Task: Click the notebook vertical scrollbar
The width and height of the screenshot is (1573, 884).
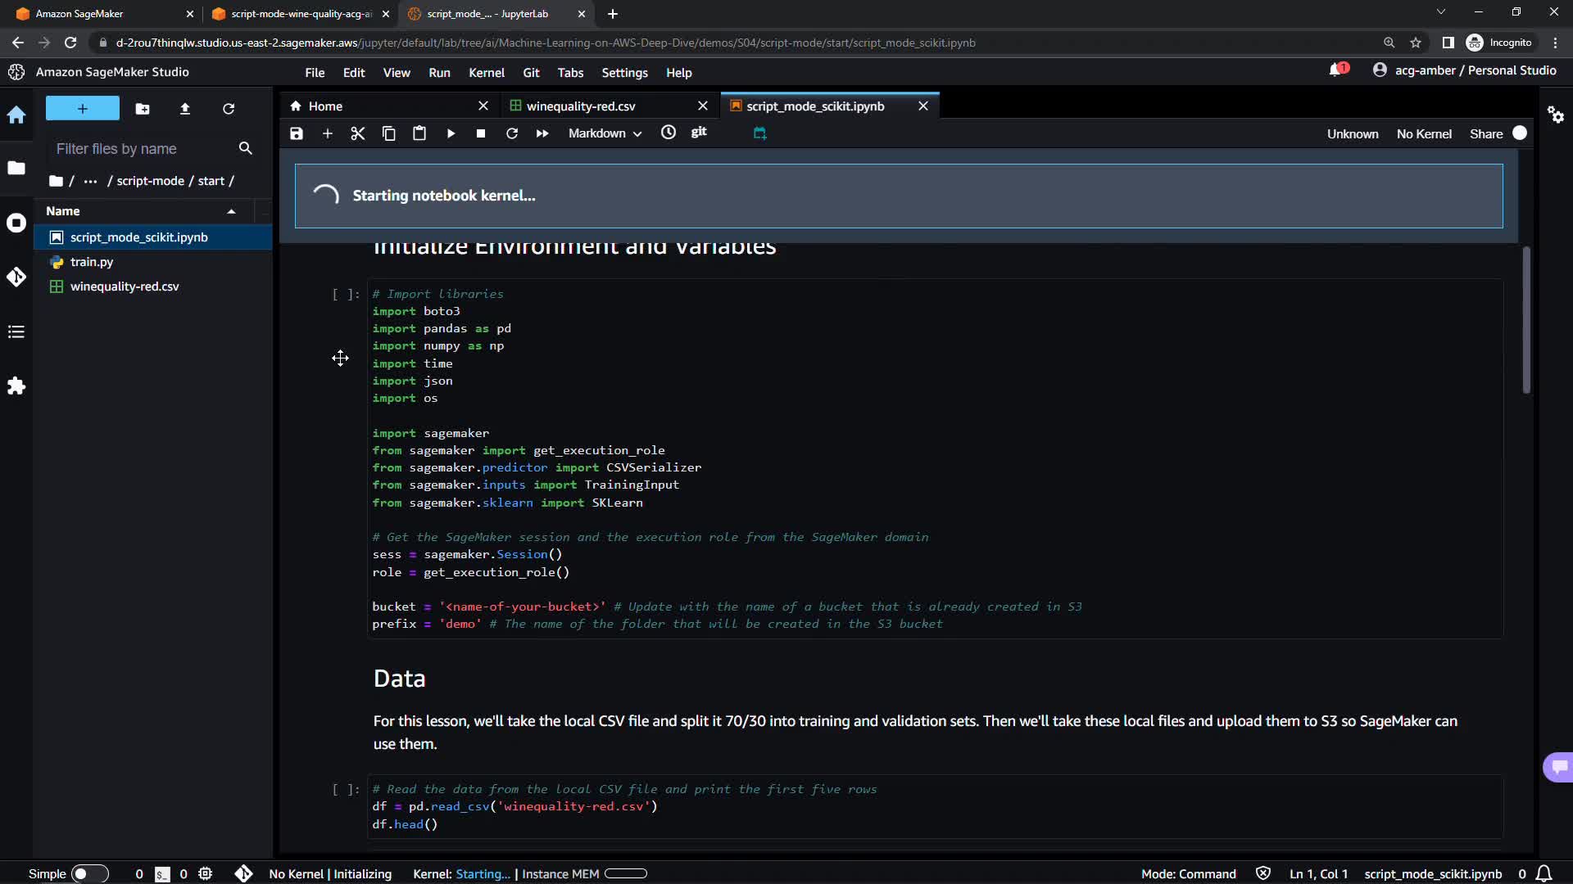Action: pyautogui.click(x=1526, y=319)
